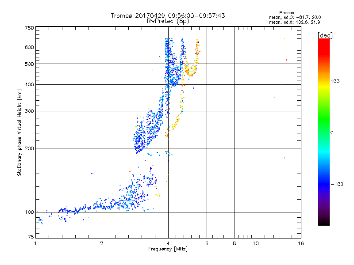Click the y-axis tick label '300'

29,111
